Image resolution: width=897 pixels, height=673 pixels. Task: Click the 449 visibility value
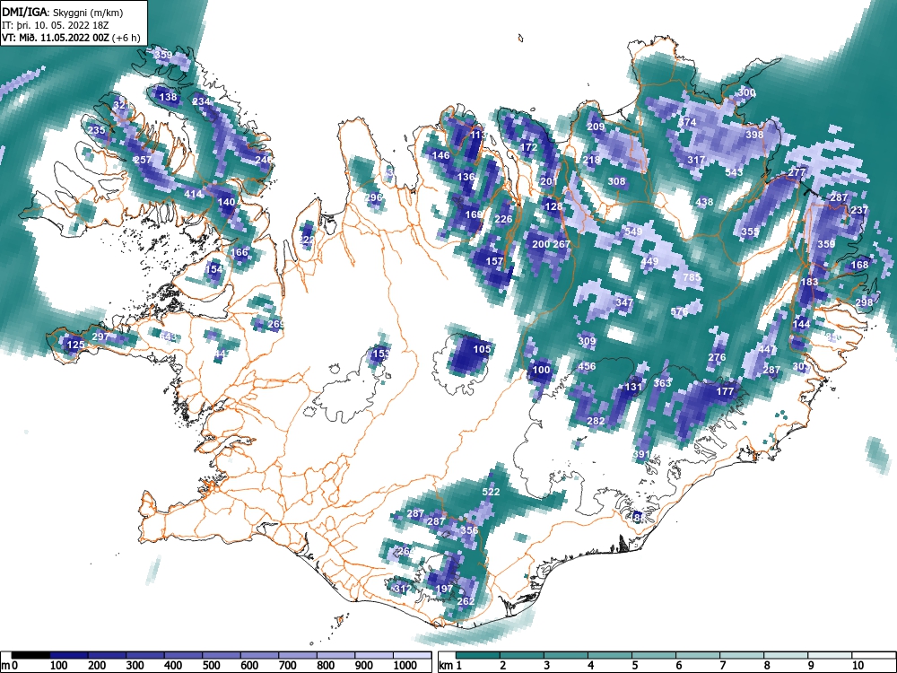coord(649,261)
